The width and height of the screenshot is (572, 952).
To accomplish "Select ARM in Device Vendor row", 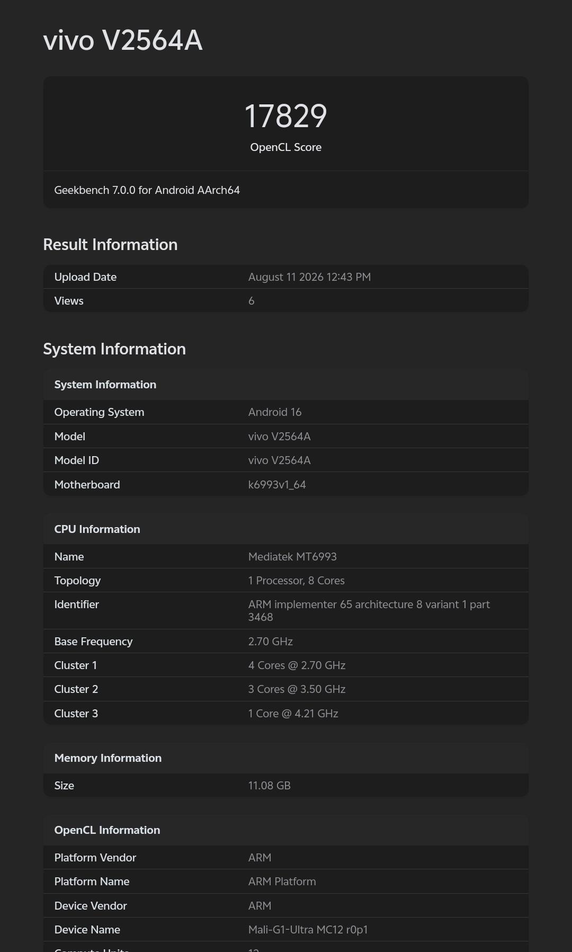I will [260, 906].
